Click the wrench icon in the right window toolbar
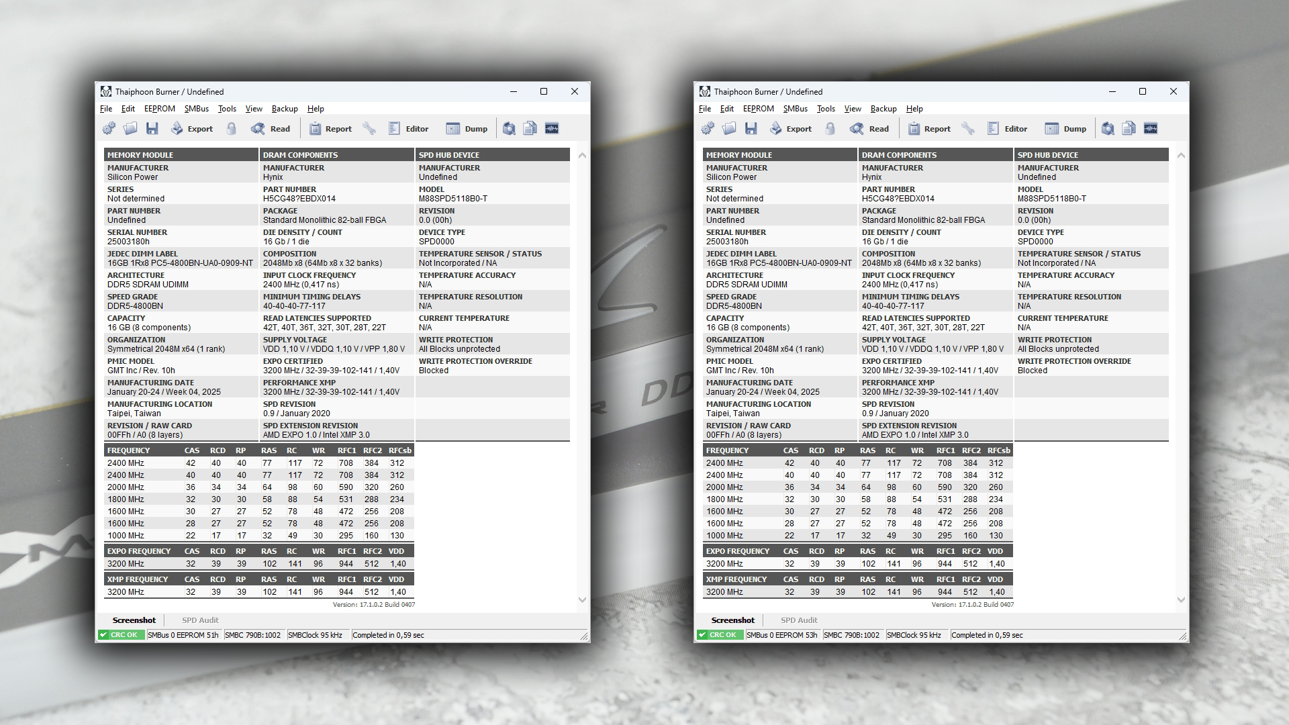The image size is (1289, 725). click(967, 128)
